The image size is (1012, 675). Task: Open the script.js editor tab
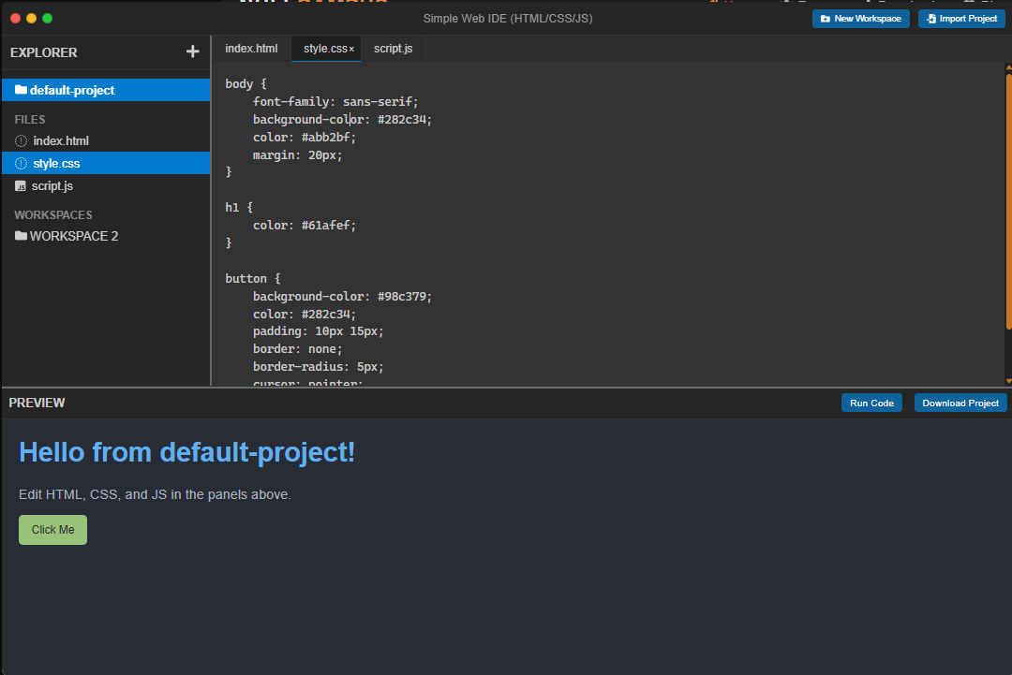[393, 49]
